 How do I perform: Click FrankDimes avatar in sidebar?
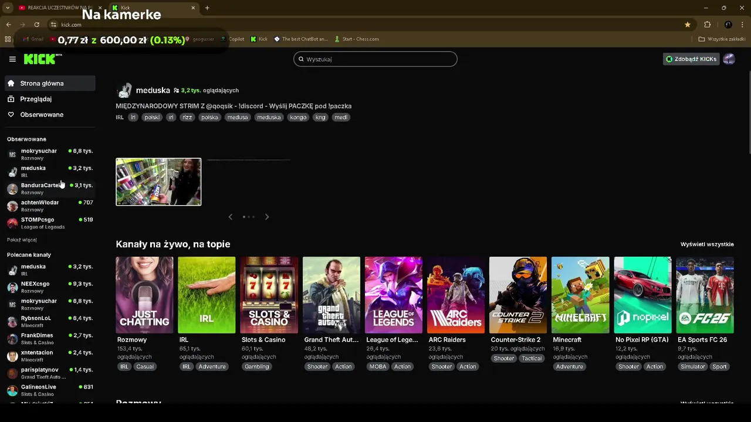12,339
